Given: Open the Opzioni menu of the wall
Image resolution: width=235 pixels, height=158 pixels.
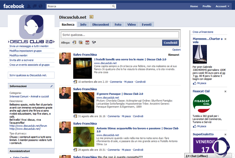Looking at the screenshot, I should (x=176, y=49).
